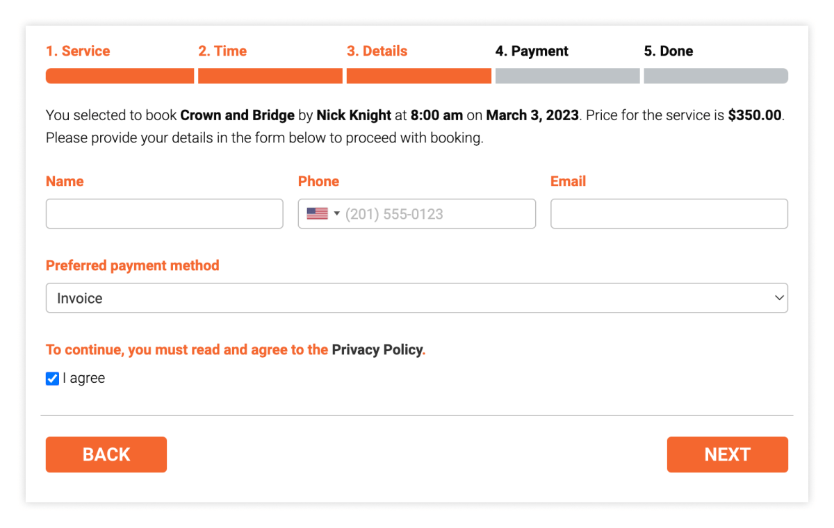The image size is (834, 528).
Task: Click the Email input field
Action: [669, 213]
